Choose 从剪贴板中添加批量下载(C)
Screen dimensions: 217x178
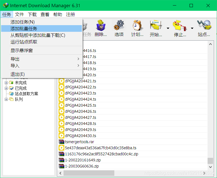(42, 35)
